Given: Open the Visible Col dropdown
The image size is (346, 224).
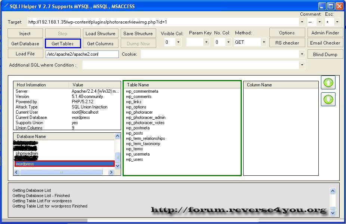Looking at the screenshot, I should click(178, 42).
